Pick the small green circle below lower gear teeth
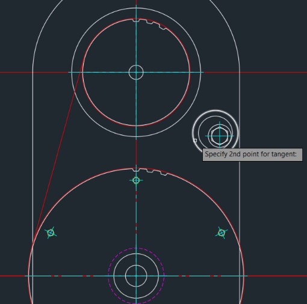 pyautogui.click(x=136, y=180)
